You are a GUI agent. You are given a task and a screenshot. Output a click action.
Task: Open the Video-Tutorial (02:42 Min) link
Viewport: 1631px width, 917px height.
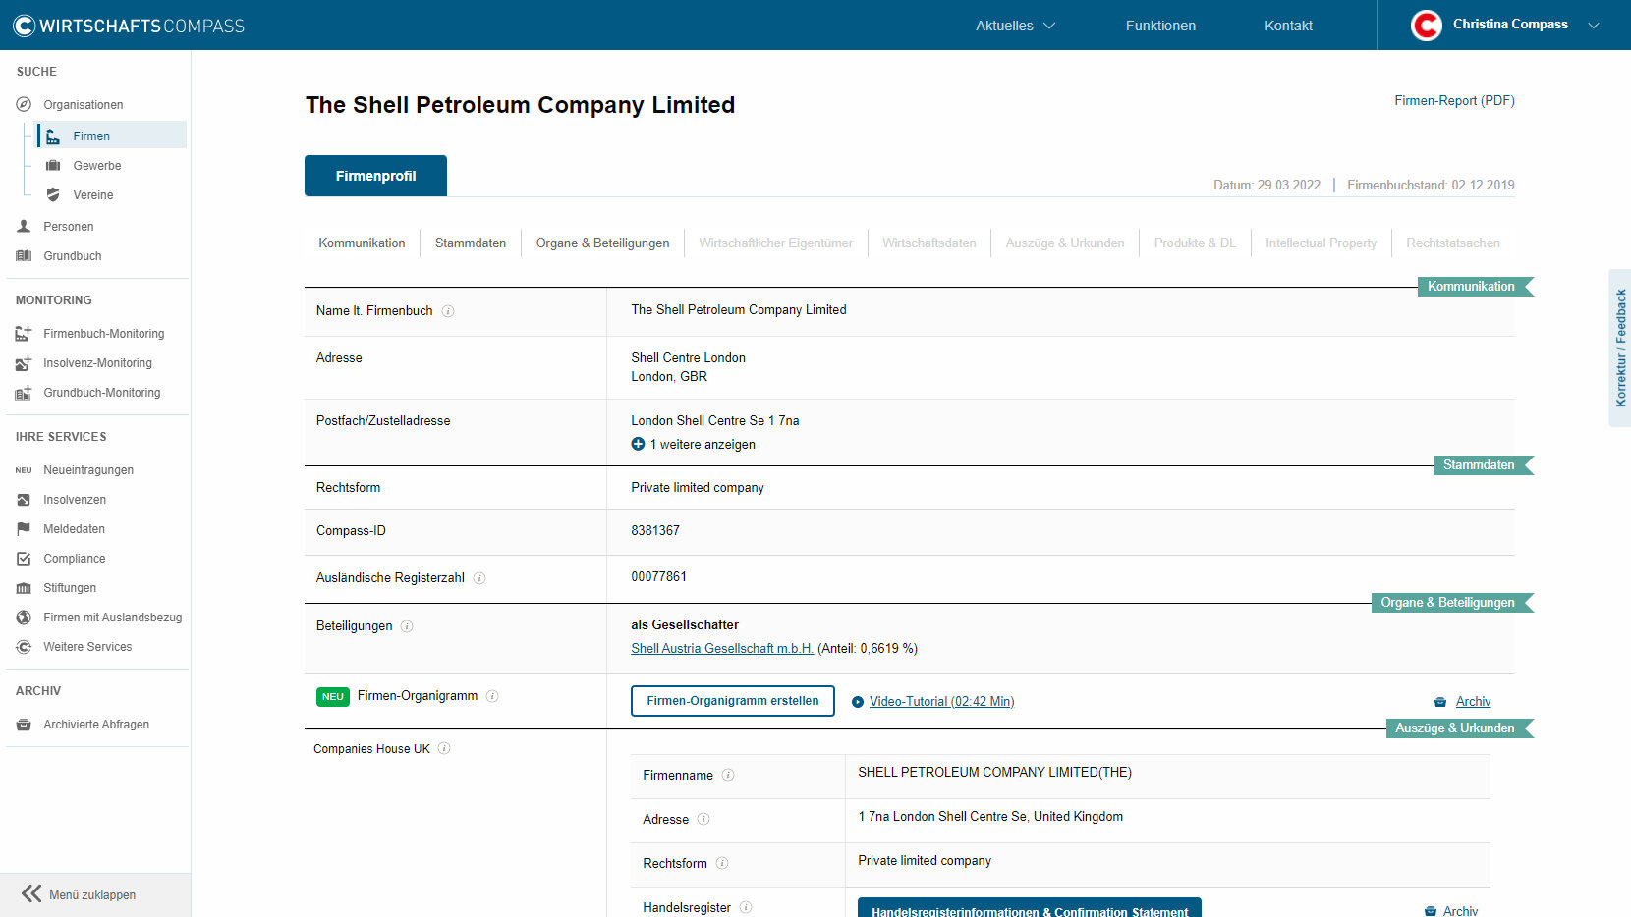point(941,701)
